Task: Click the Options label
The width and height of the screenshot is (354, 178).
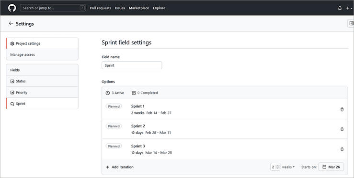Action: coord(108,82)
